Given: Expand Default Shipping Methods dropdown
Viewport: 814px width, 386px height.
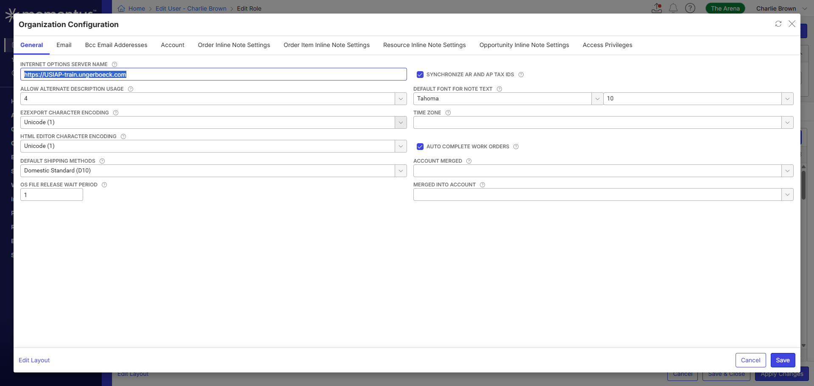Looking at the screenshot, I should [401, 171].
